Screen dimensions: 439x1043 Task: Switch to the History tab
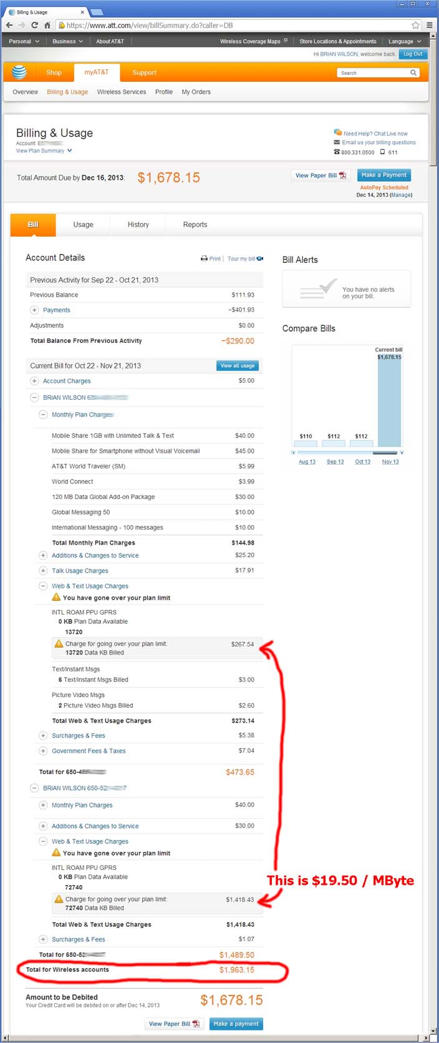pyautogui.click(x=138, y=225)
